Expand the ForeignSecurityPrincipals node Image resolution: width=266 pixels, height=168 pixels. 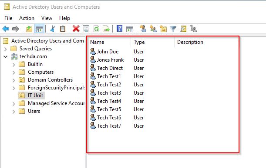pos(14,88)
